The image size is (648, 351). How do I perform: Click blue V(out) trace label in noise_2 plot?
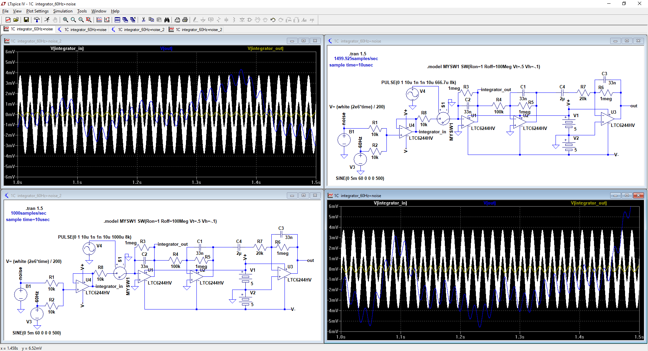click(166, 49)
